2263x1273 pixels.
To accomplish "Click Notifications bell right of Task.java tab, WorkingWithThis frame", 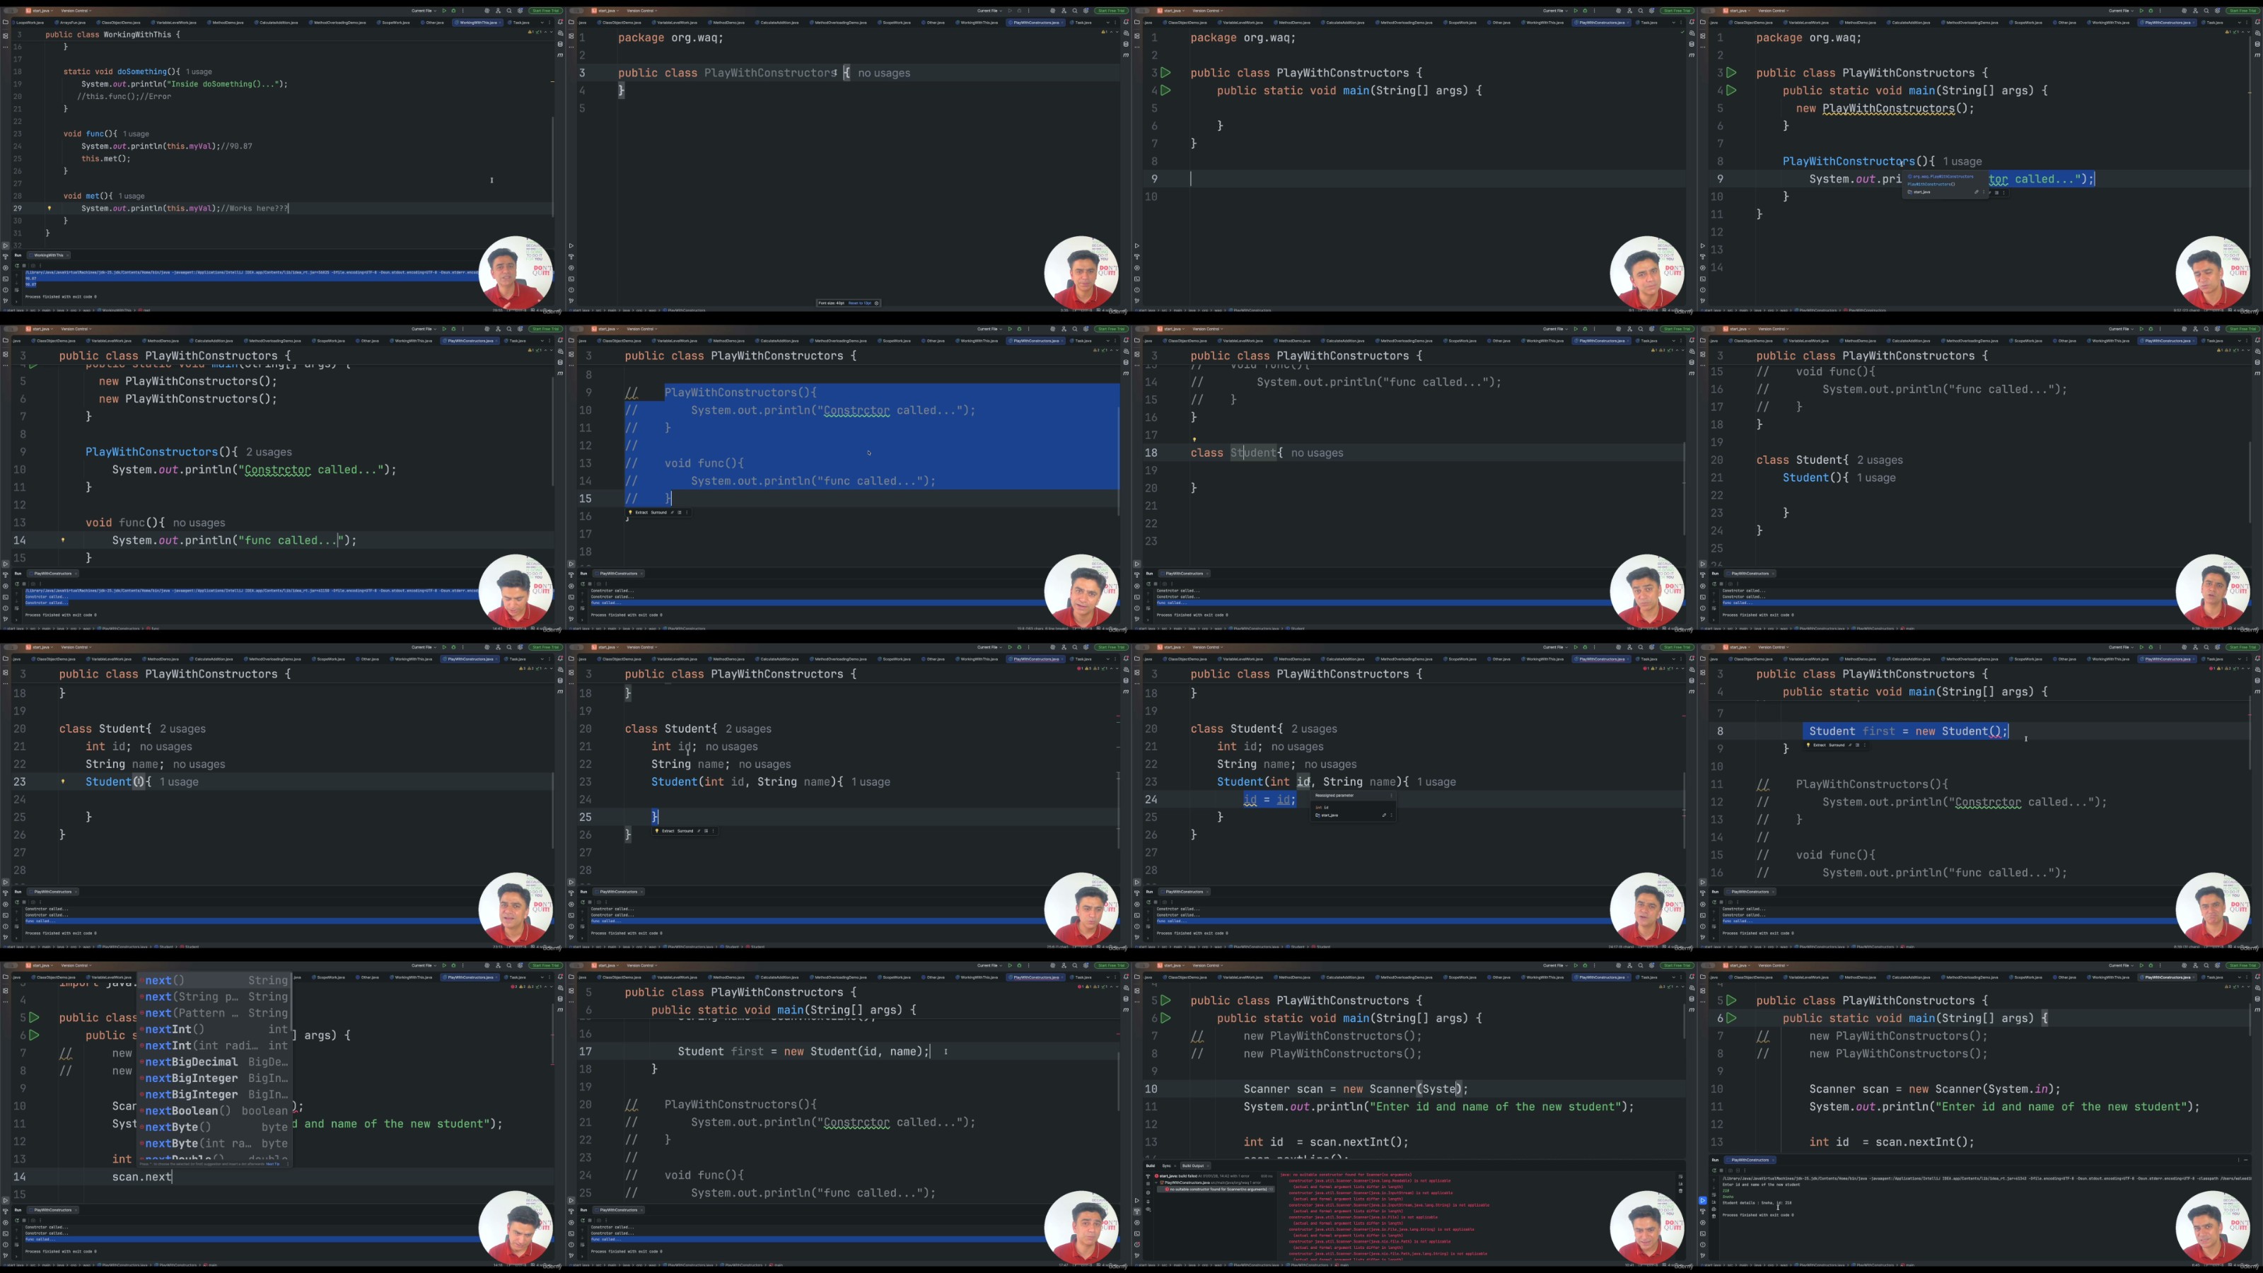I will [x=561, y=22].
